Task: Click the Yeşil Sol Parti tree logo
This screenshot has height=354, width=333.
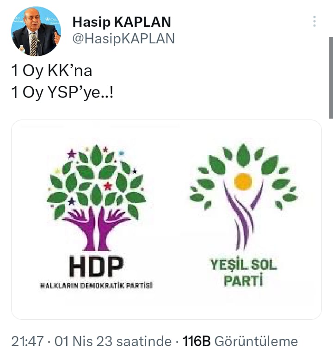Action: tap(243, 197)
